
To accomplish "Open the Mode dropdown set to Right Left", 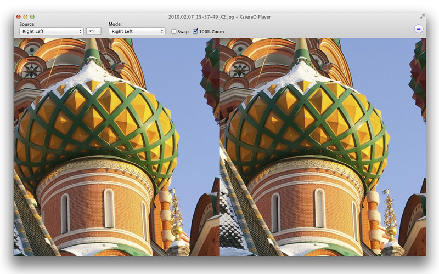I will (x=137, y=31).
